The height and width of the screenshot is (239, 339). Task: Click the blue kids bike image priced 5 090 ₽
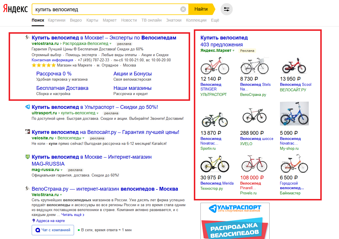click(x=294, y=114)
